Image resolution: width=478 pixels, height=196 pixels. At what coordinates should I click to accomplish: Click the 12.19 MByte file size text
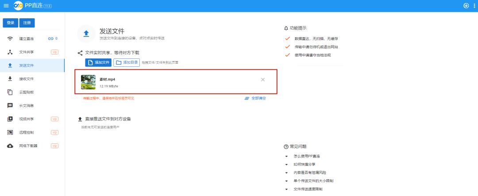click(109, 86)
